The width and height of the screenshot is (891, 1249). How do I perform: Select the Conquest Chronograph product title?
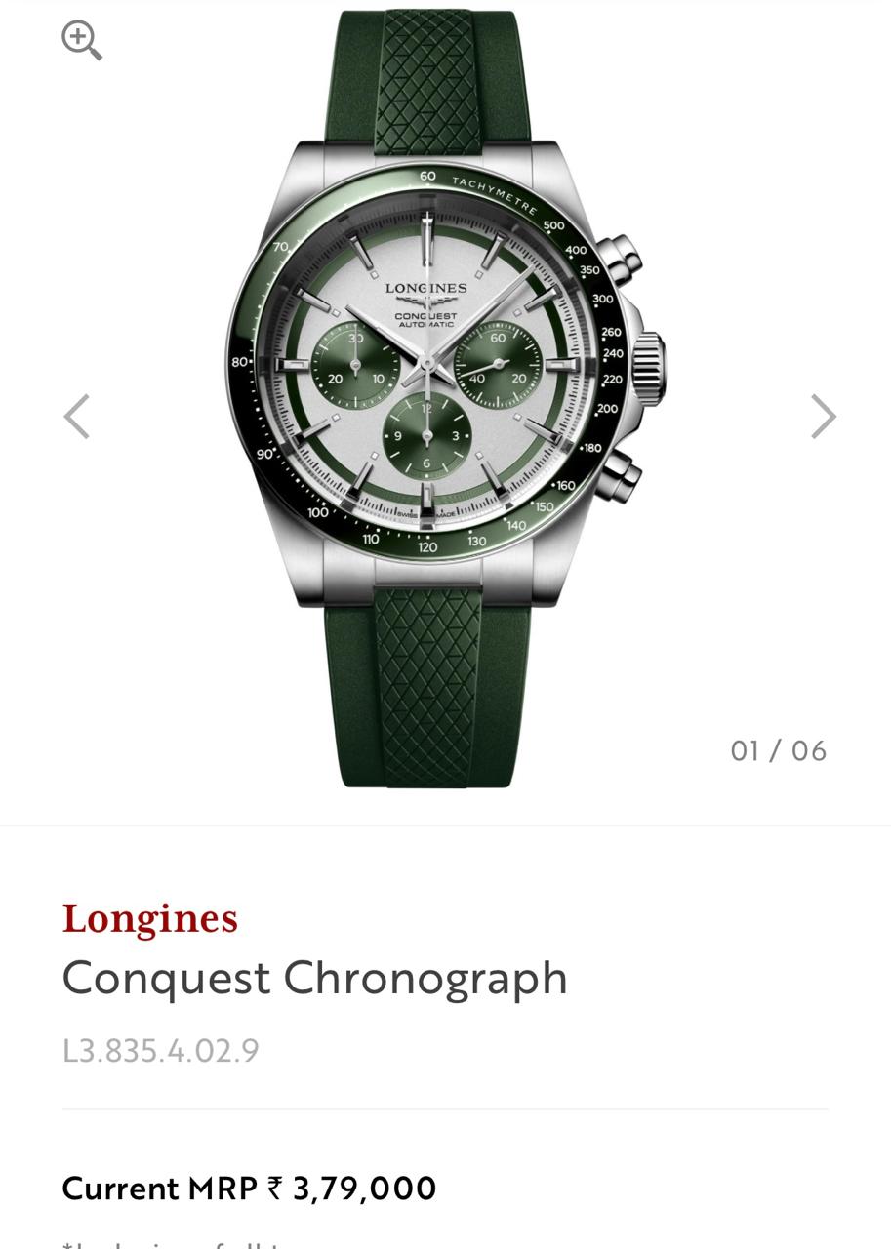(x=314, y=978)
